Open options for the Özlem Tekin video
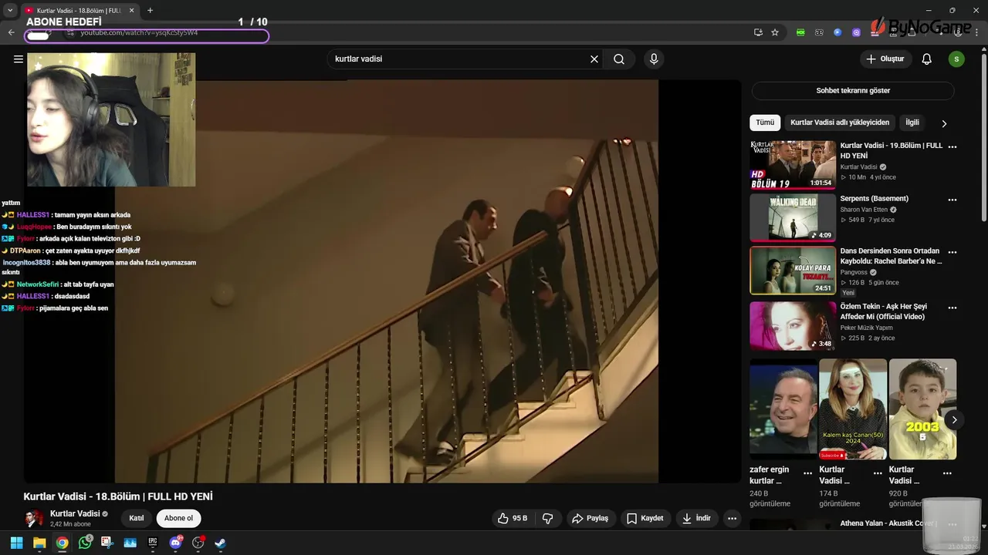Image resolution: width=988 pixels, height=555 pixels. tap(952, 308)
